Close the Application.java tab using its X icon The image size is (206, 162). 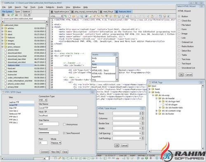point(52,12)
